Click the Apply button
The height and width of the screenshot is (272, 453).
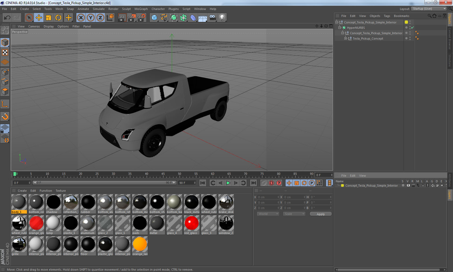coord(321,214)
